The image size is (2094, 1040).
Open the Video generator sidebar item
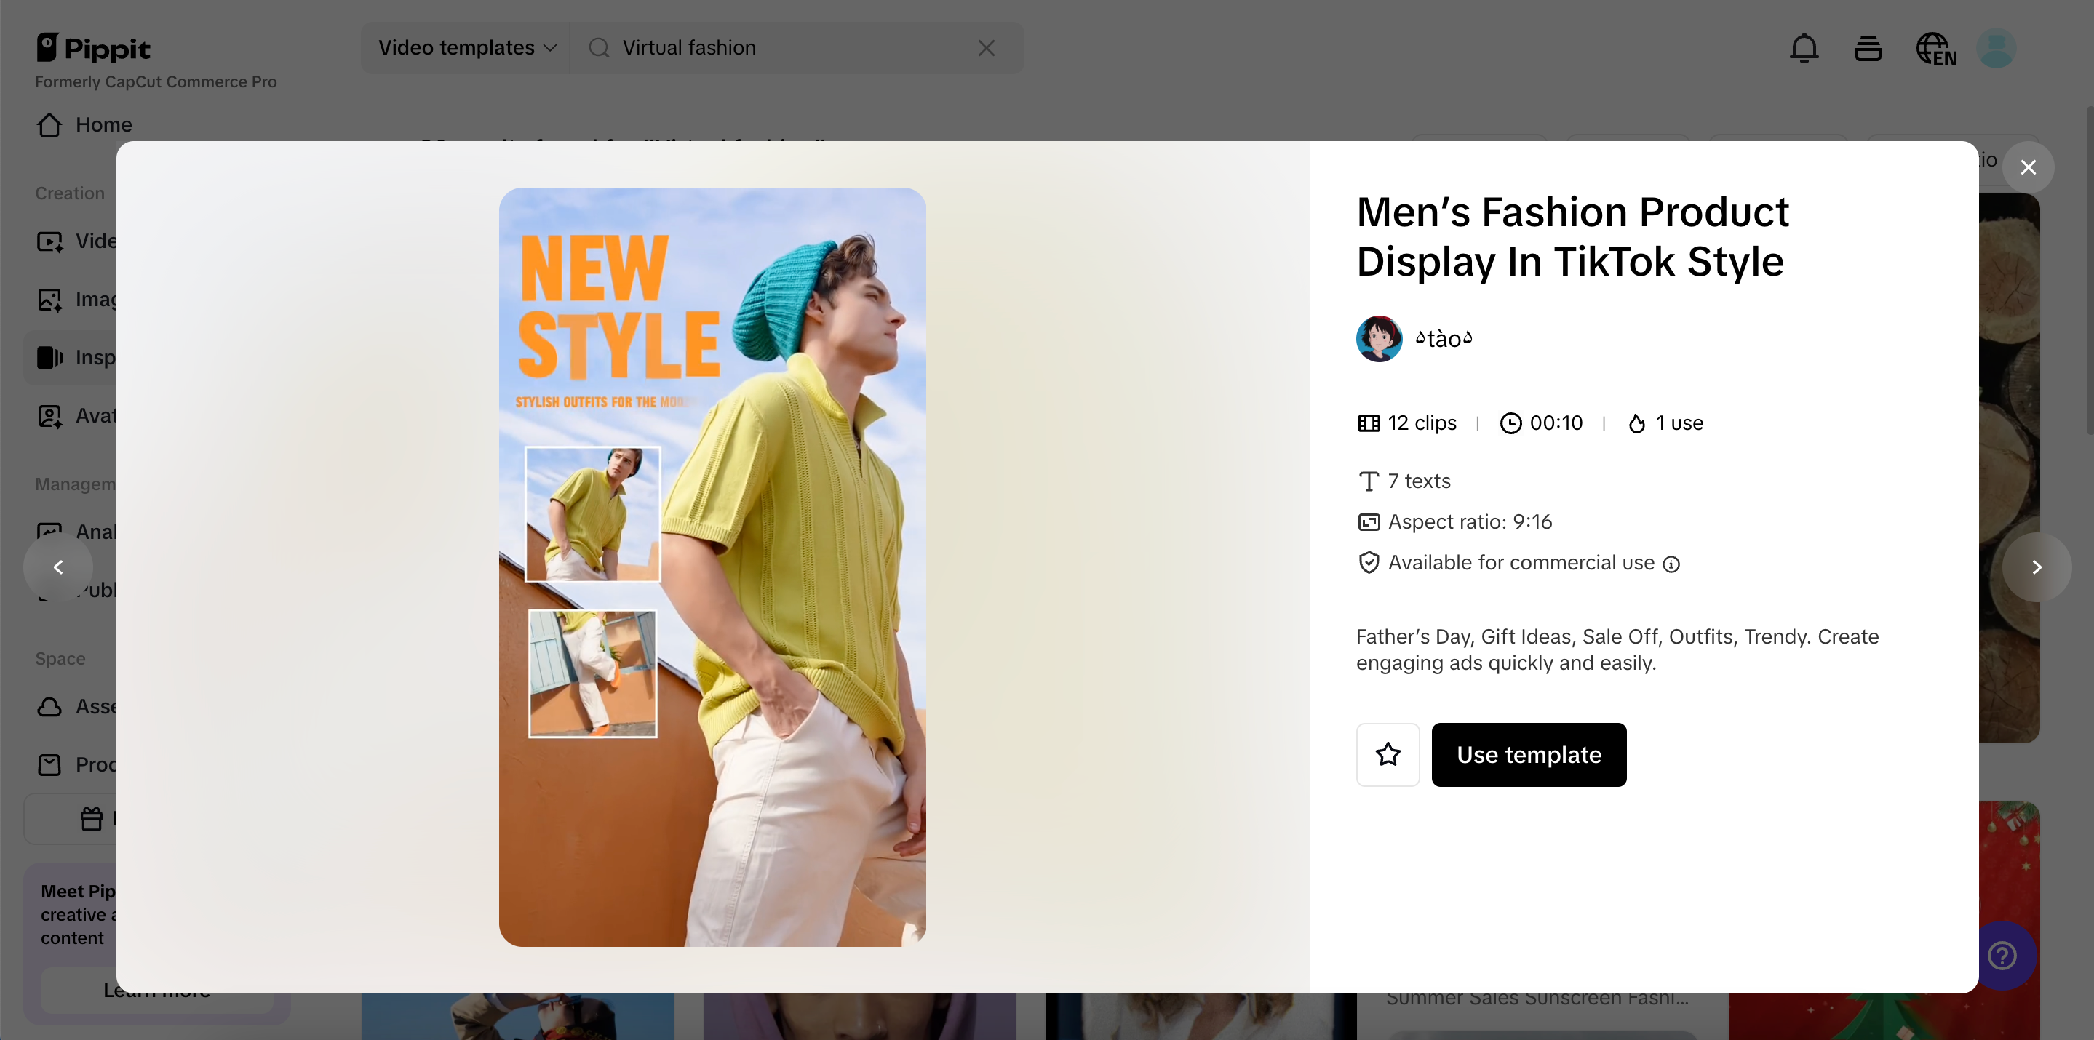(76, 241)
